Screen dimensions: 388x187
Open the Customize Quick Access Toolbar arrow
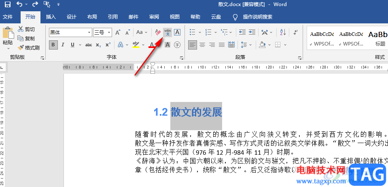[x=58, y=4]
